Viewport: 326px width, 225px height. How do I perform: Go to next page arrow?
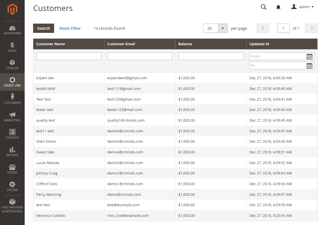[311, 28]
